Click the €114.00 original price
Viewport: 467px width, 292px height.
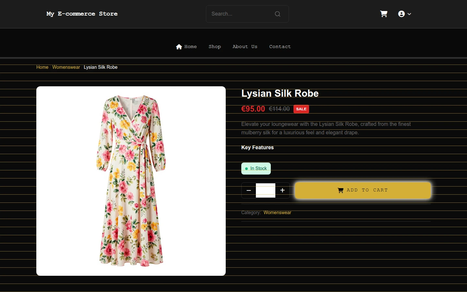[x=279, y=109]
